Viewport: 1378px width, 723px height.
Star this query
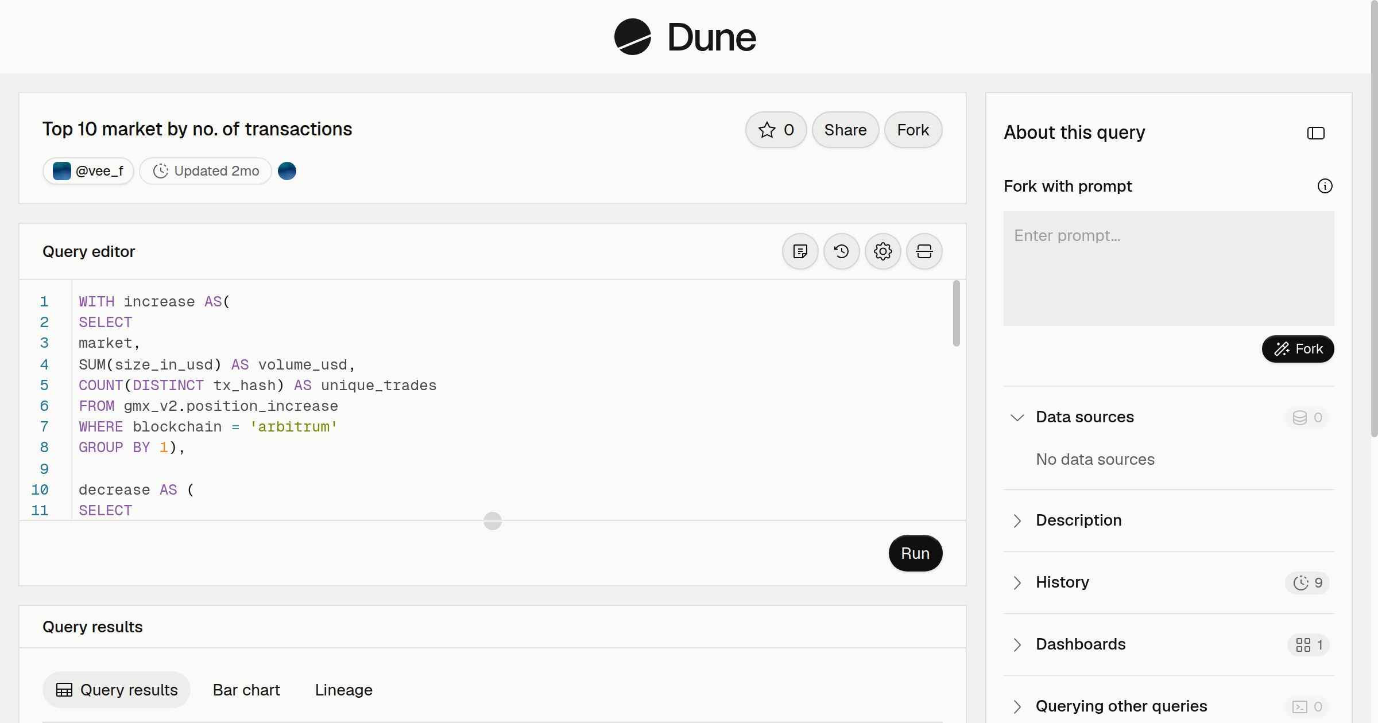pos(776,130)
